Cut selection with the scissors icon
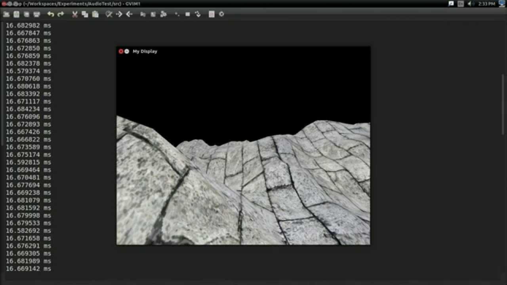Image resolution: width=507 pixels, height=285 pixels. tap(74, 14)
